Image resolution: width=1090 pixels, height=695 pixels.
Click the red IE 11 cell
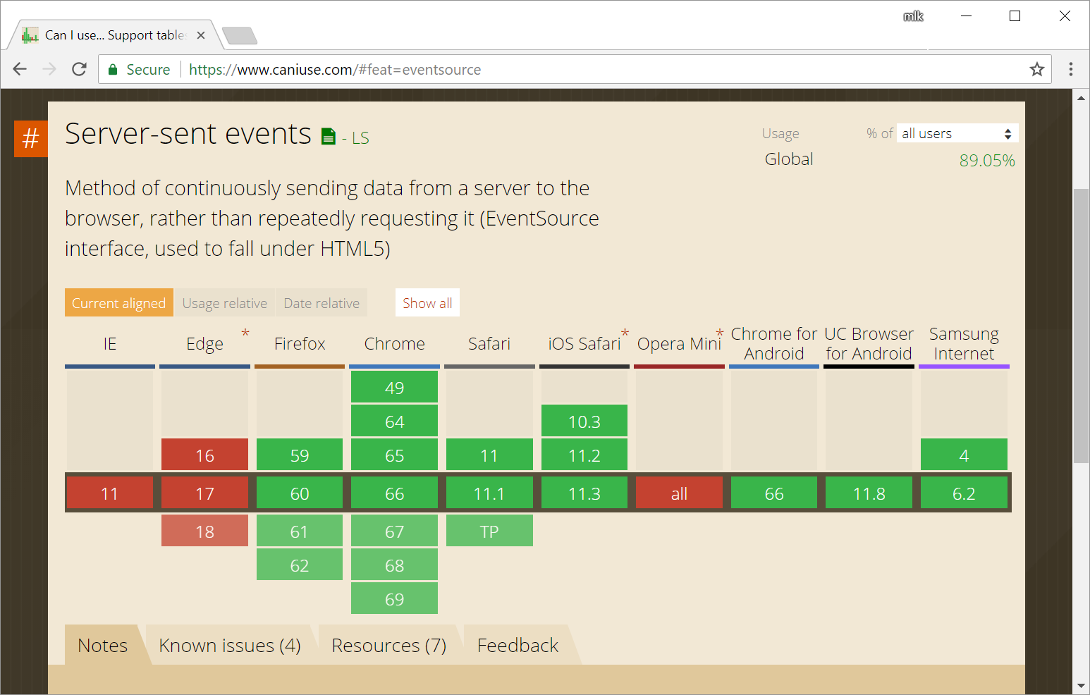(x=110, y=493)
